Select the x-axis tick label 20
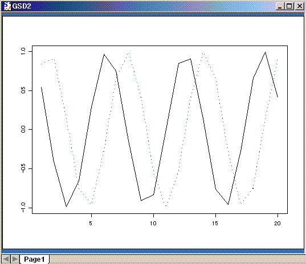Viewport: 306px width, 264px height. (x=278, y=223)
